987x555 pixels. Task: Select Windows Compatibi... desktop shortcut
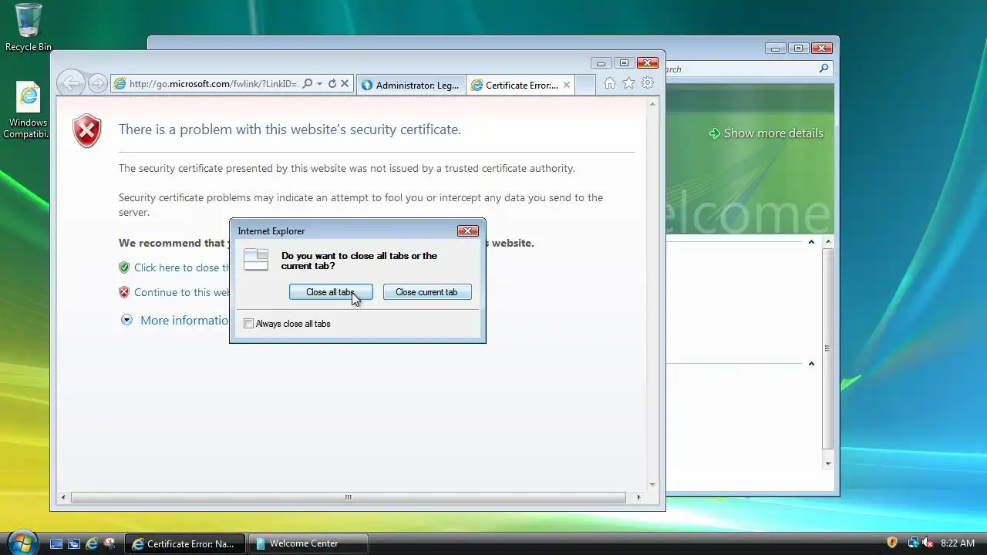coord(29,111)
